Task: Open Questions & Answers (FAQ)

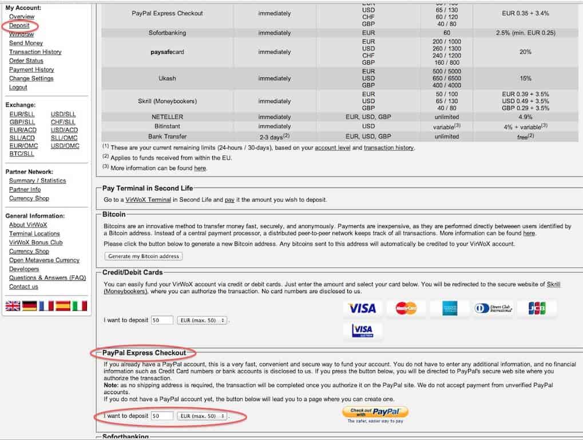Action: (47, 278)
